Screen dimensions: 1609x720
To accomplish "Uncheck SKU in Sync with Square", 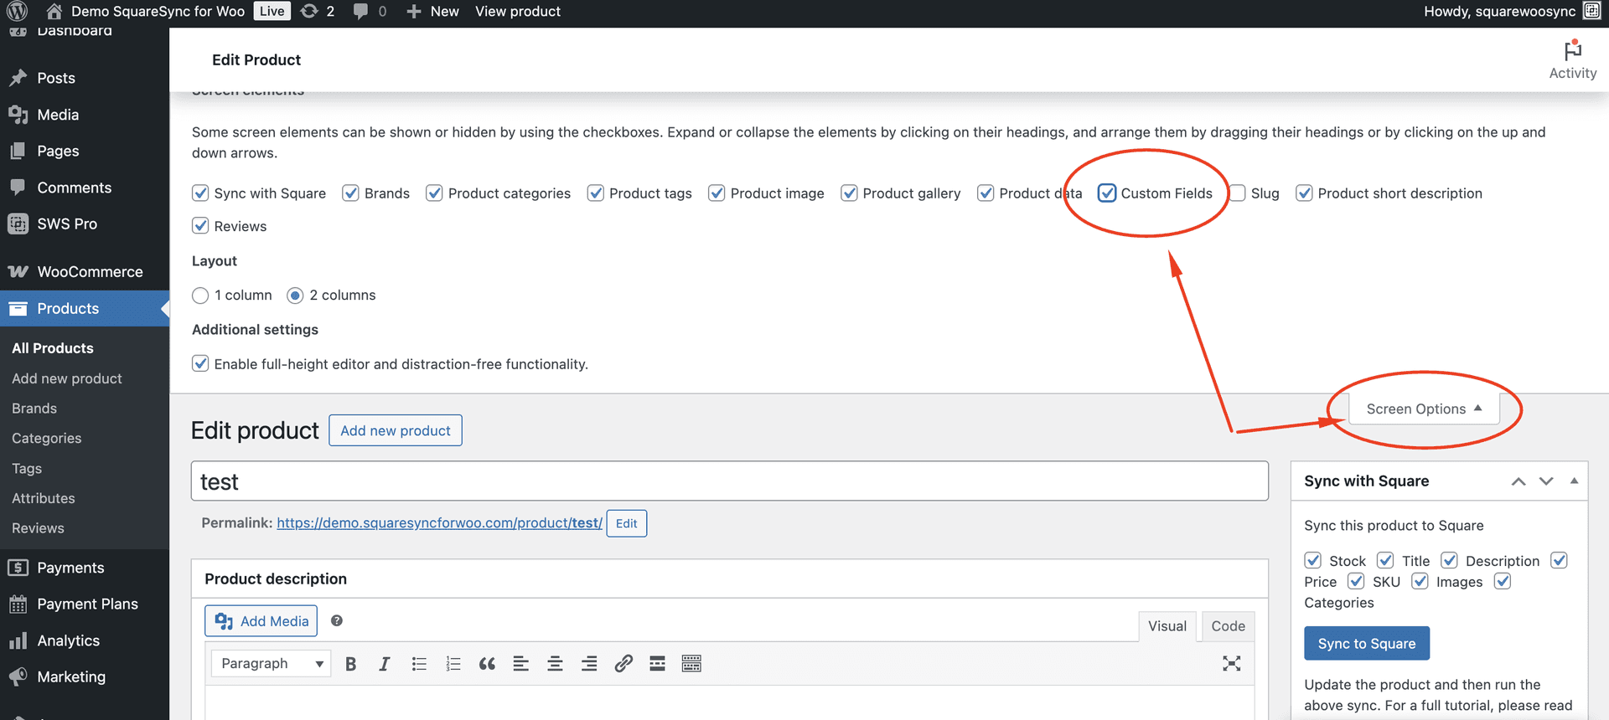I will click(1356, 581).
